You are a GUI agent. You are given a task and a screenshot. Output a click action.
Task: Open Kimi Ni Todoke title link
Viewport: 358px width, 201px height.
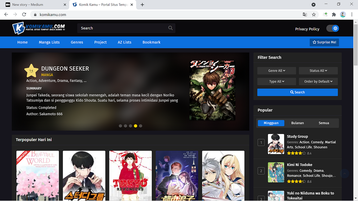click(300, 165)
